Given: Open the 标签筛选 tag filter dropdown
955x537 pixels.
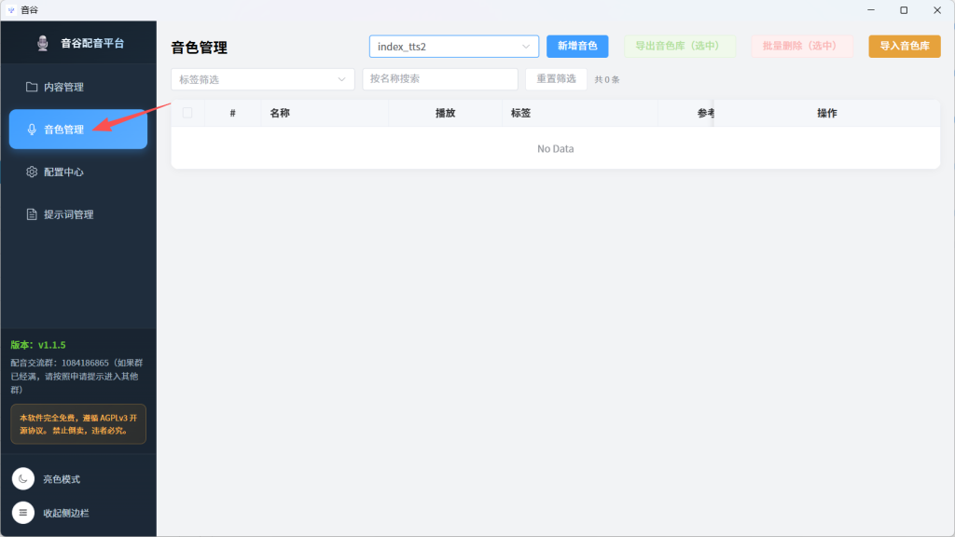Looking at the screenshot, I should point(262,79).
